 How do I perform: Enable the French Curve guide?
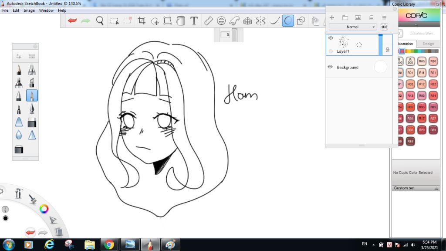click(234, 20)
